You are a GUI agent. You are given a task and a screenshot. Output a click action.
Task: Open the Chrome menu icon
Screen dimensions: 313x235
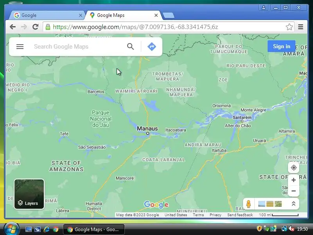point(300,27)
